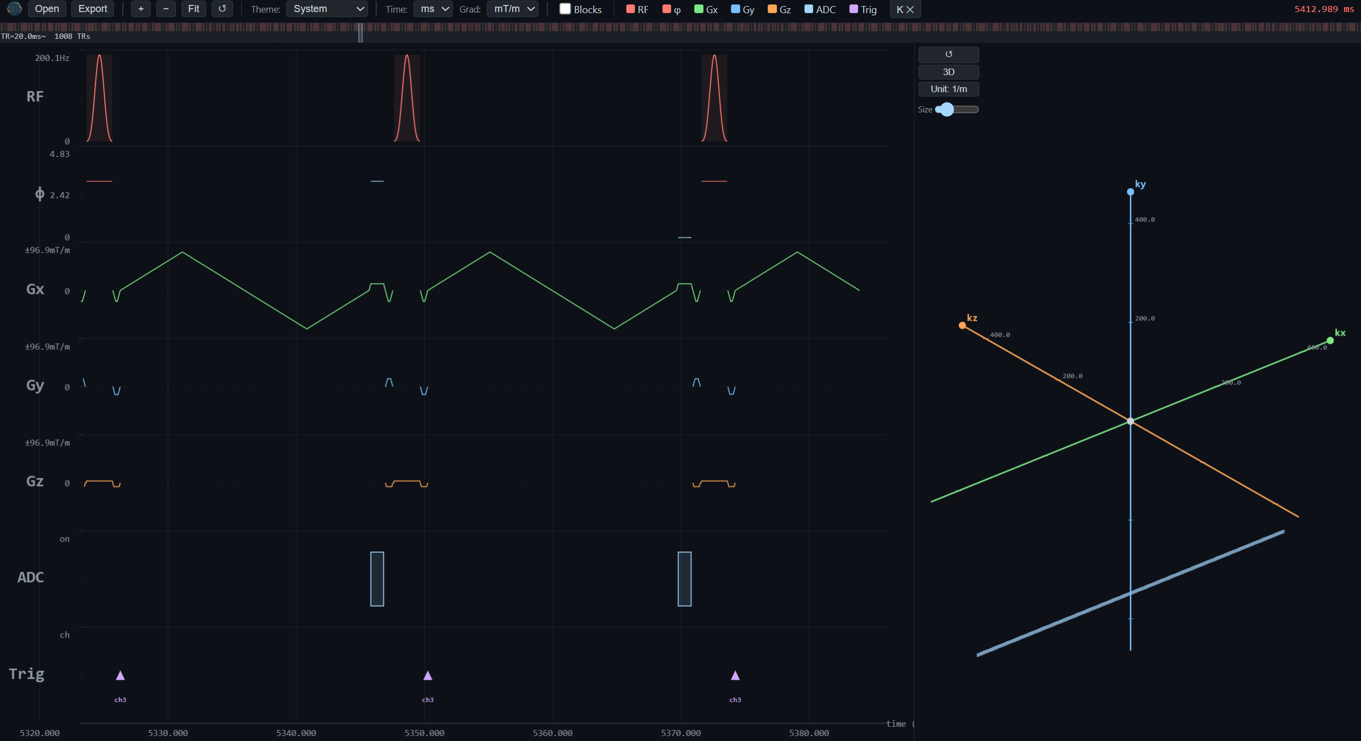
Task: Toggle phase φ channel visibility
Action: tap(672, 9)
